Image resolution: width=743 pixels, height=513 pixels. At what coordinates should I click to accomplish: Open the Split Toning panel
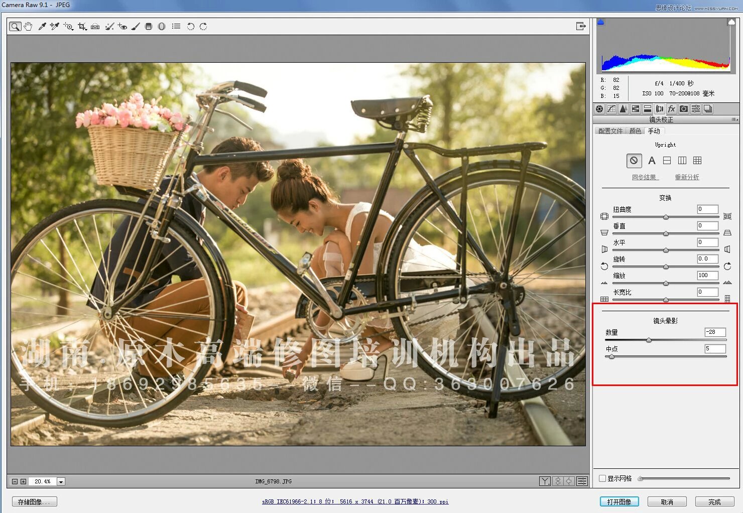[x=648, y=109]
